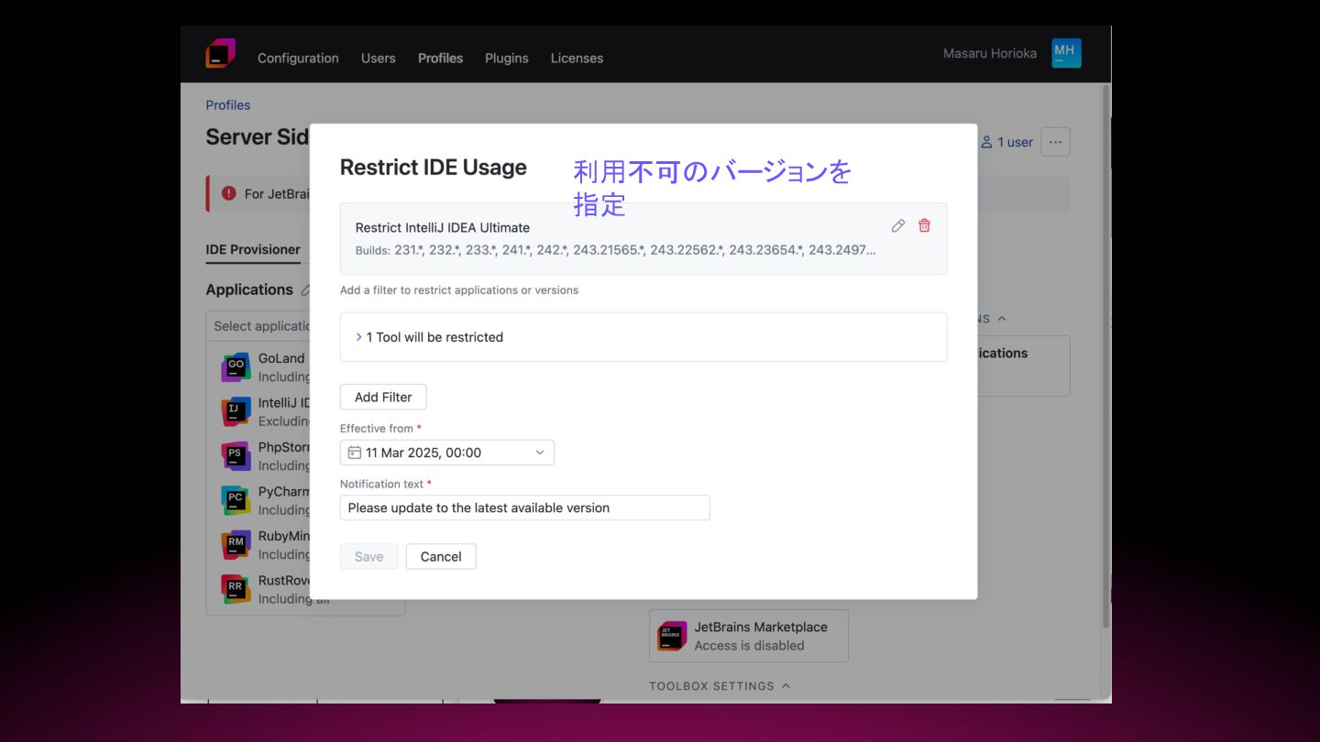Open the Licenses section
This screenshot has width=1320, height=742.
(577, 58)
